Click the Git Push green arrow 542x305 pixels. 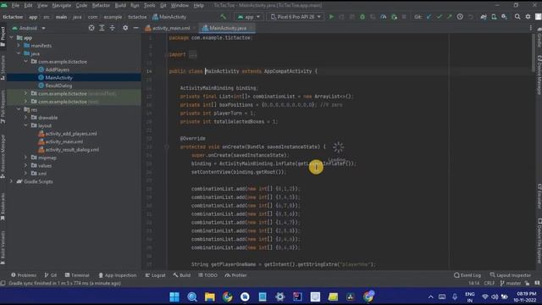450,17
